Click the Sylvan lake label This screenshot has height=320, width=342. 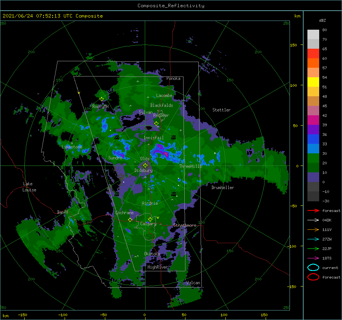146,112
